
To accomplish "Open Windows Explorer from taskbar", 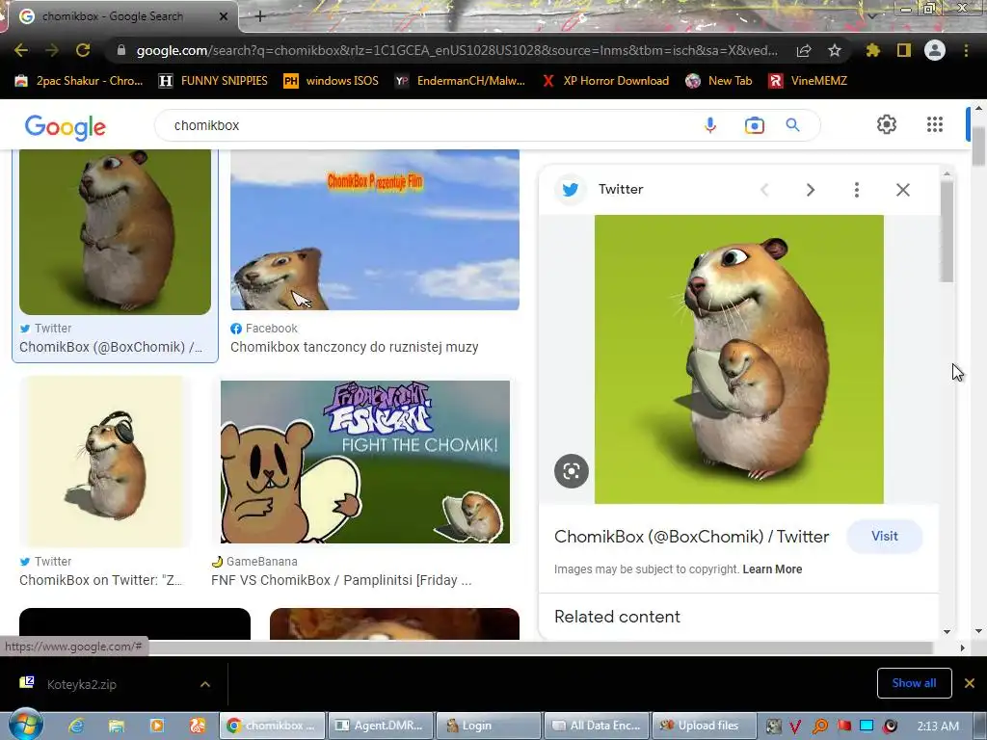I will (117, 726).
